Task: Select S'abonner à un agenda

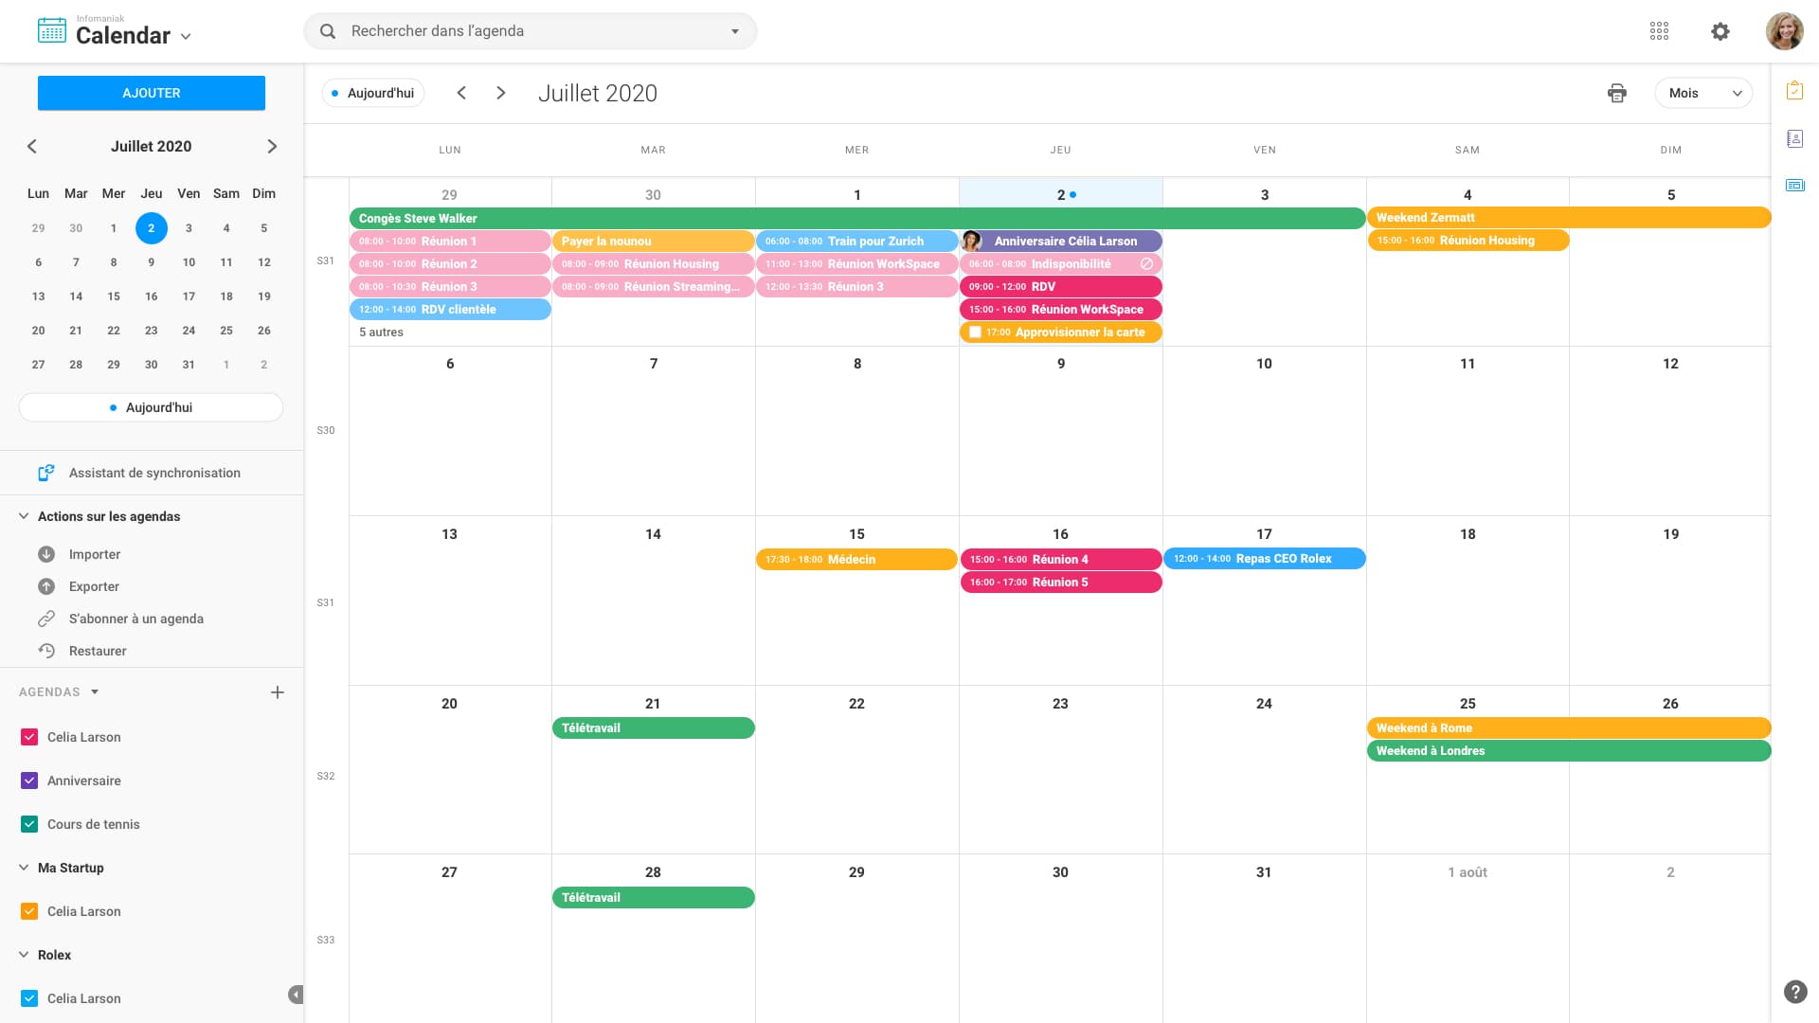Action: [135, 619]
